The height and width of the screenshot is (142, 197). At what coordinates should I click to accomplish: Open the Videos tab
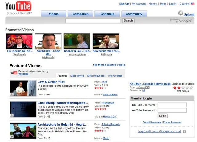coord(54,14)
